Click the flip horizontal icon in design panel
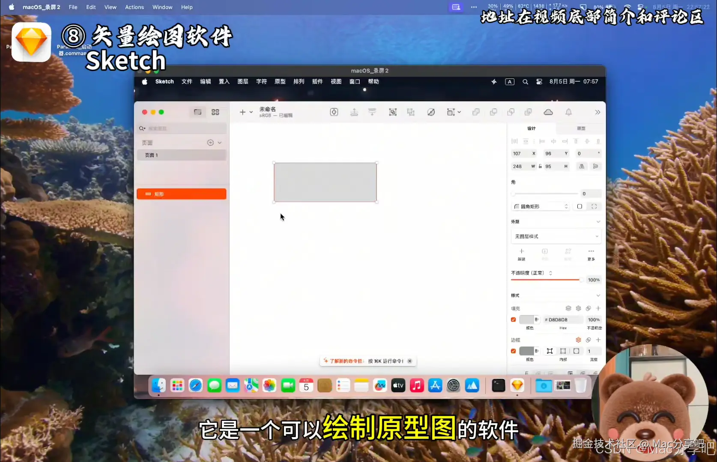This screenshot has height=462, width=717. [x=582, y=167]
